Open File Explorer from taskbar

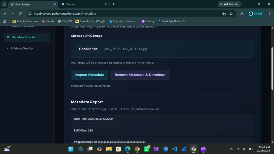tap(109, 149)
